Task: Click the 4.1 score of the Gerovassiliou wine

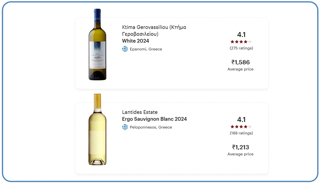Action: coord(241,34)
